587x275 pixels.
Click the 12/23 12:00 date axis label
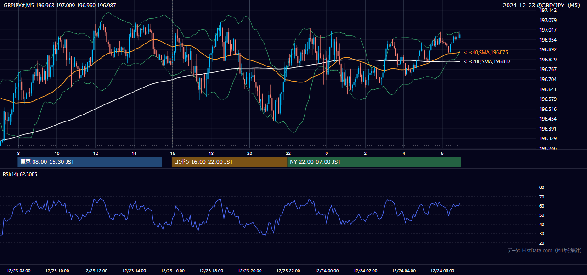tap(96, 270)
